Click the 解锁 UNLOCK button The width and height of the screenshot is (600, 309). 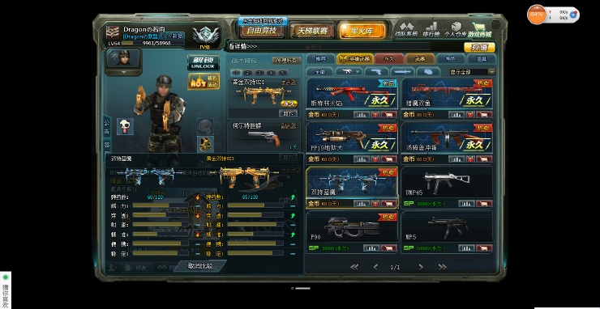click(204, 62)
